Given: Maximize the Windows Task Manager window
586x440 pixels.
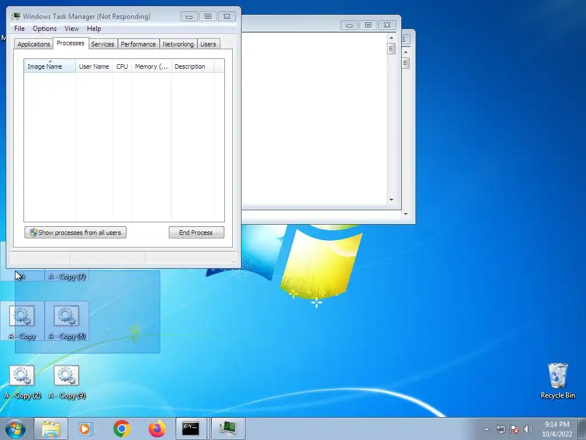Looking at the screenshot, I should (x=208, y=17).
